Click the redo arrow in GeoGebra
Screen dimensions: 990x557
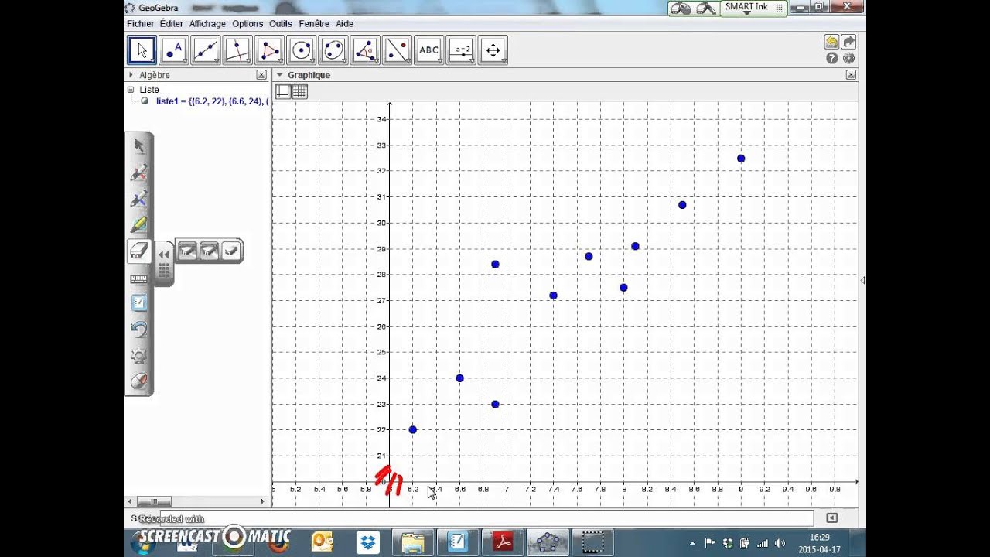848,42
